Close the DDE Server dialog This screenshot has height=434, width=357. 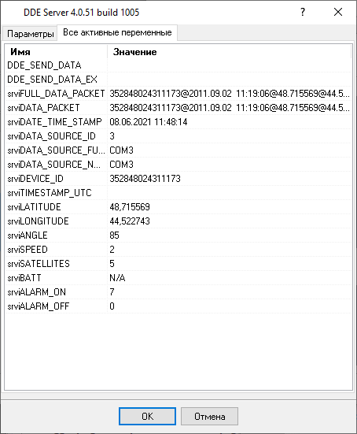point(338,12)
